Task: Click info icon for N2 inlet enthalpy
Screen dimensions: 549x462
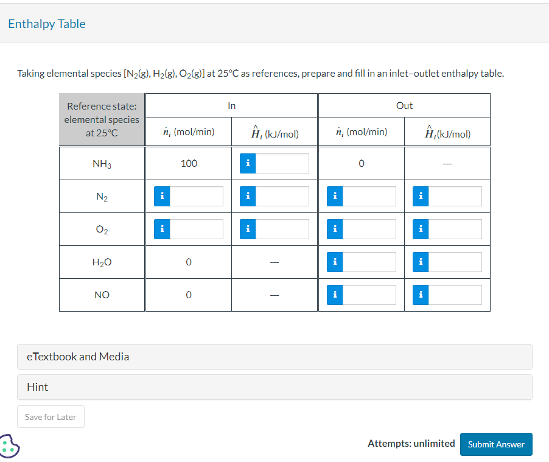Action: [x=247, y=196]
